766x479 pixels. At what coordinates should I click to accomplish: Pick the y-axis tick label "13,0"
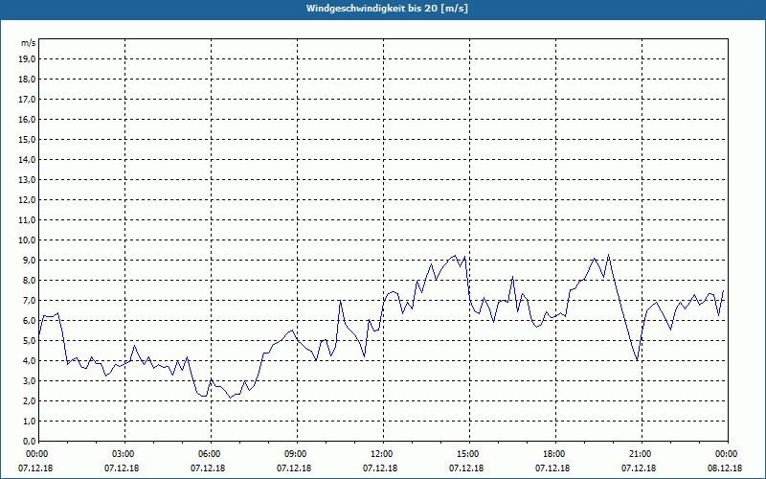tap(27, 180)
